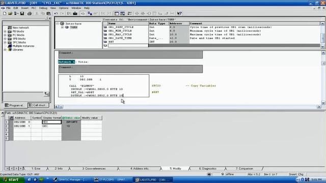The height and width of the screenshot is (183, 326).
Task: Switch to SIMATIC Manager taskbar window
Action: (x=71, y=179)
